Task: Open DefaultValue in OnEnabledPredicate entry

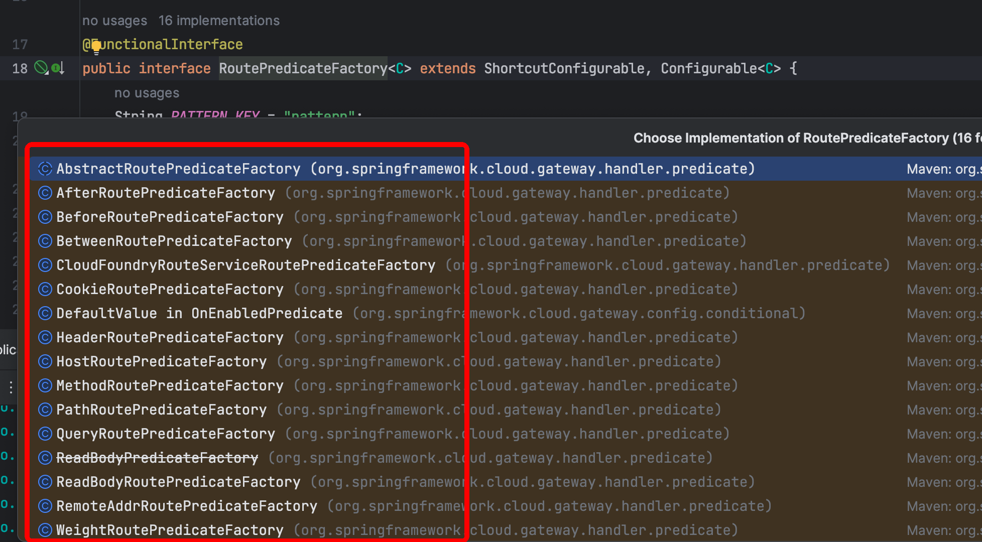Action: tap(506, 313)
